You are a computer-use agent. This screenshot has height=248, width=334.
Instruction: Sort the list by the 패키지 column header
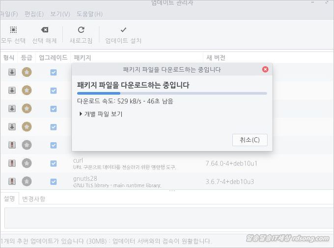tap(82, 58)
